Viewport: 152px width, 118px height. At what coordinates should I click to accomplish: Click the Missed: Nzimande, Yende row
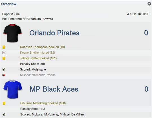76,75
